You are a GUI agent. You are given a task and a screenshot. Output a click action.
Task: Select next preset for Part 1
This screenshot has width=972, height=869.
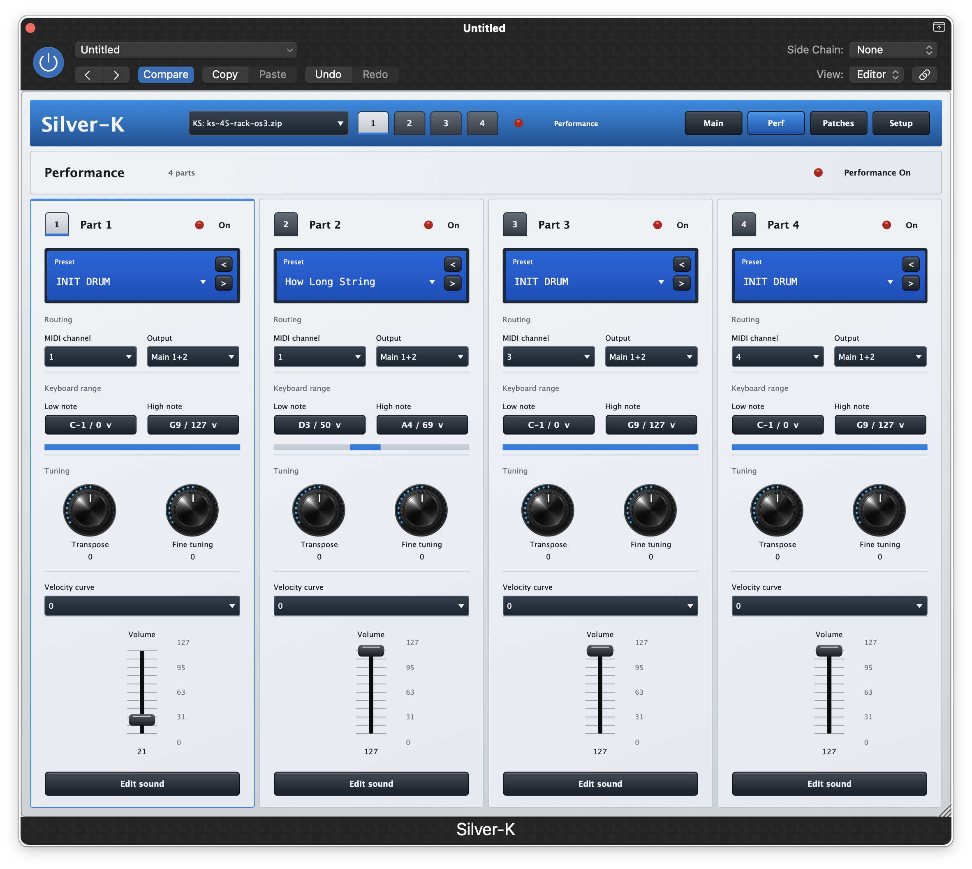pyautogui.click(x=224, y=283)
